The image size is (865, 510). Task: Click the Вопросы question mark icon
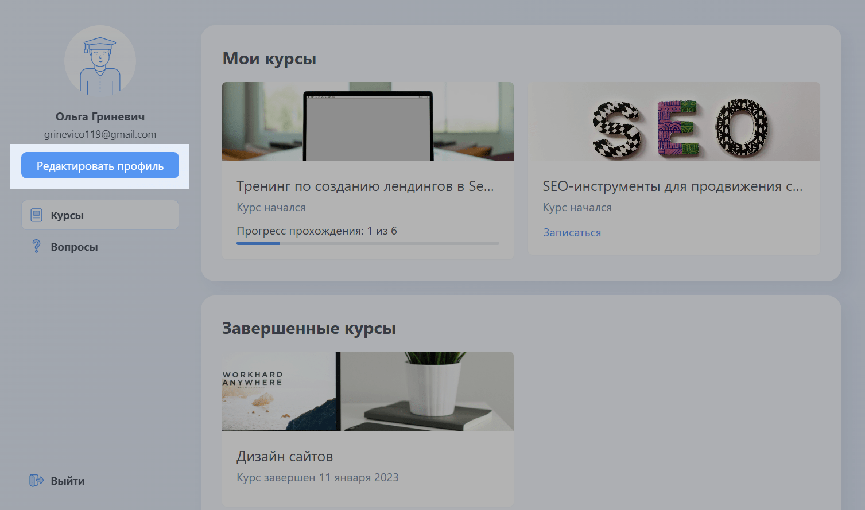[x=36, y=247]
